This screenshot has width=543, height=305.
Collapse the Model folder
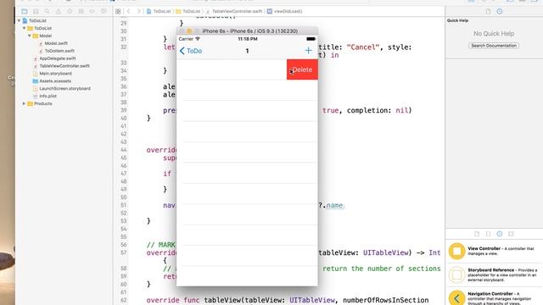pyautogui.click(x=30, y=36)
